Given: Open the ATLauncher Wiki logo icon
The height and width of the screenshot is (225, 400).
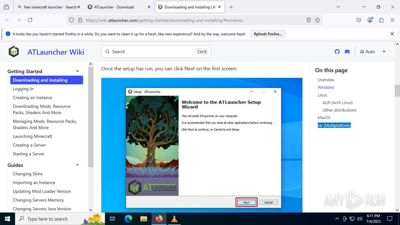Looking at the screenshot, I should 14,52.
